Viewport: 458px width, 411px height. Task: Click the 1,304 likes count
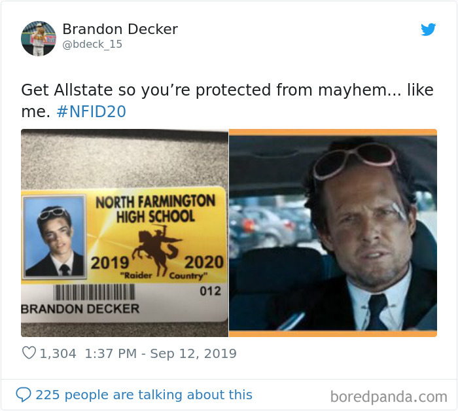(x=58, y=353)
